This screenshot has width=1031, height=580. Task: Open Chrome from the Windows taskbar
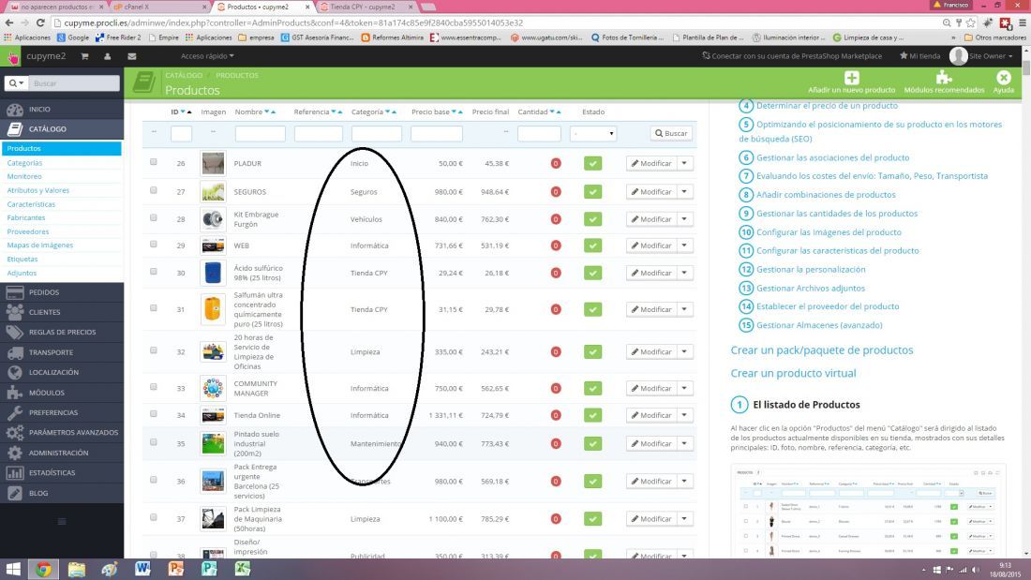(43, 569)
